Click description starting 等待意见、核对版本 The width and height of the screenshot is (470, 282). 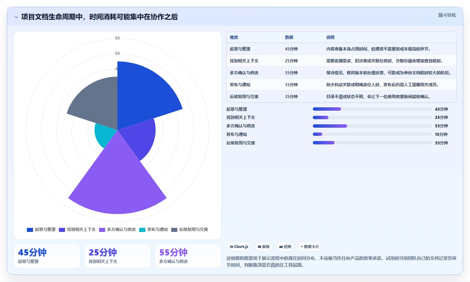click(389, 73)
